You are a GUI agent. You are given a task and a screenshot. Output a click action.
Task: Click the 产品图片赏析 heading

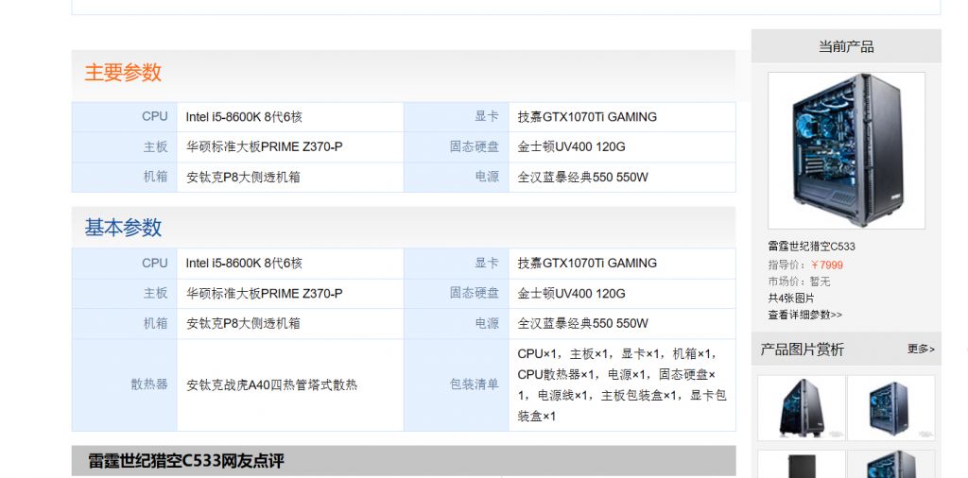(802, 350)
